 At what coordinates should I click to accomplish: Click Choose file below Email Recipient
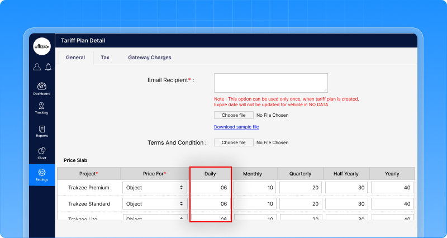[x=233, y=115]
